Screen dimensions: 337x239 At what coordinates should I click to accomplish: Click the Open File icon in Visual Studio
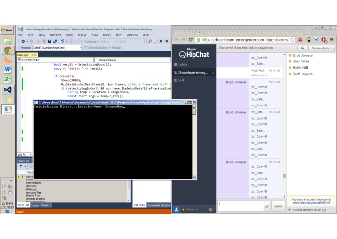44,41
